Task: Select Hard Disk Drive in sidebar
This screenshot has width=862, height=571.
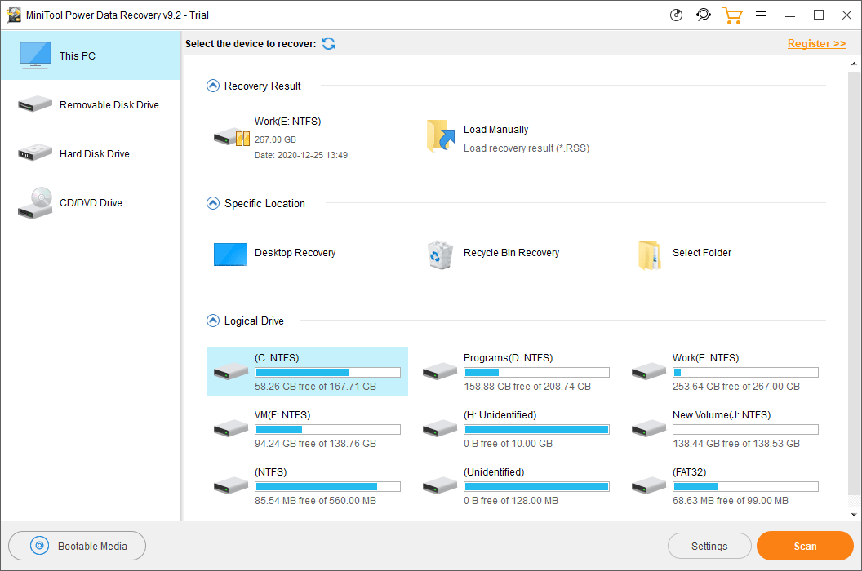Action: pyautogui.click(x=91, y=153)
